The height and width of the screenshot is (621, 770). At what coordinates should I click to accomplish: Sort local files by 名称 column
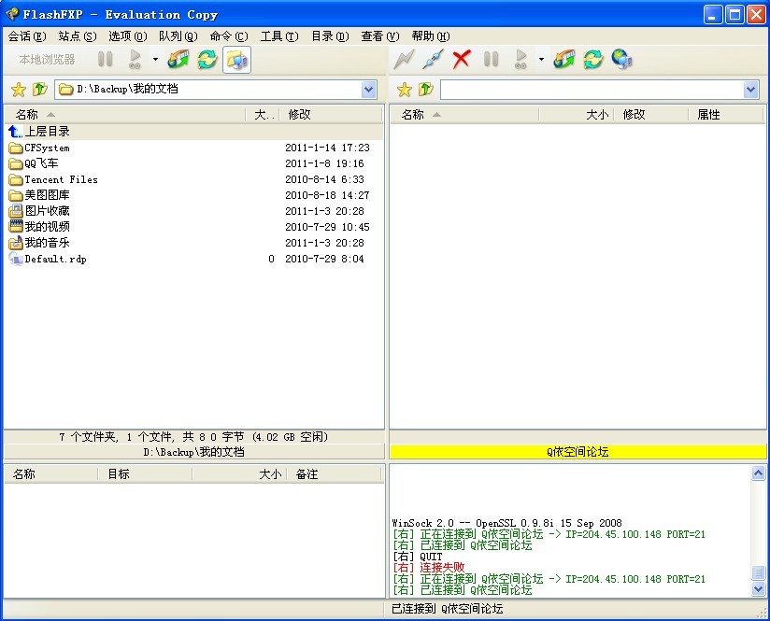click(125, 115)
